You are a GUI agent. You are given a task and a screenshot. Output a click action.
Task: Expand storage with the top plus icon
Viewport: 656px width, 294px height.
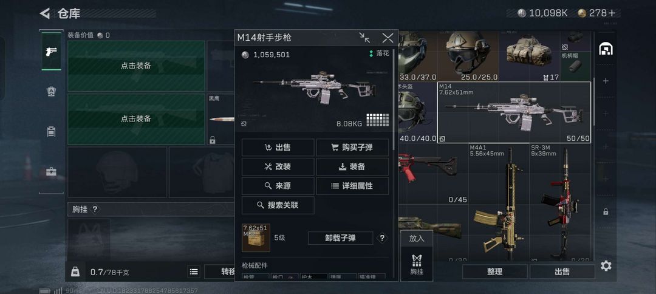point(606,81)
